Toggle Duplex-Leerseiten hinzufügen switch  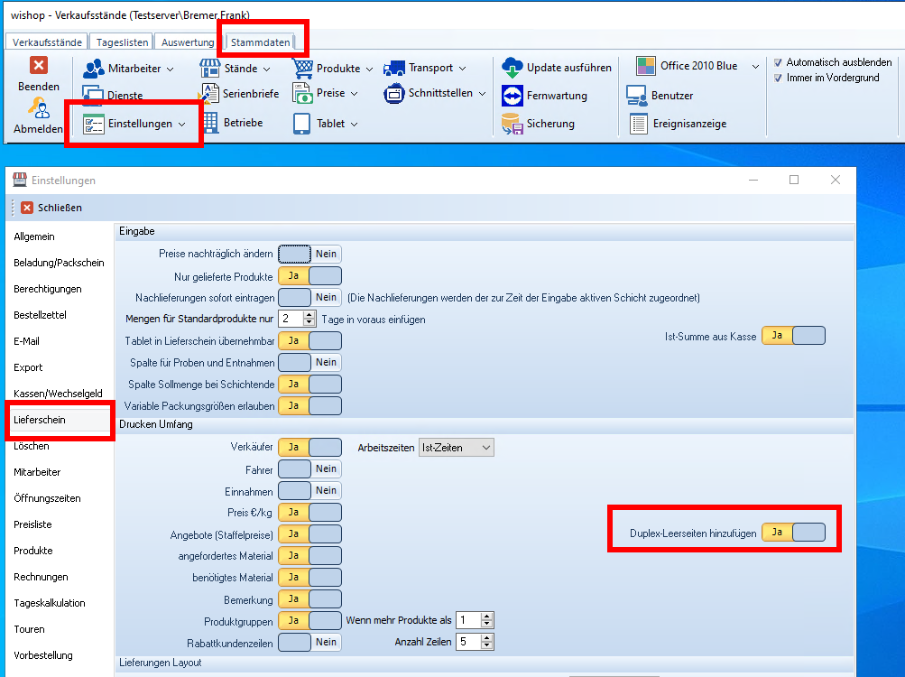793,533
